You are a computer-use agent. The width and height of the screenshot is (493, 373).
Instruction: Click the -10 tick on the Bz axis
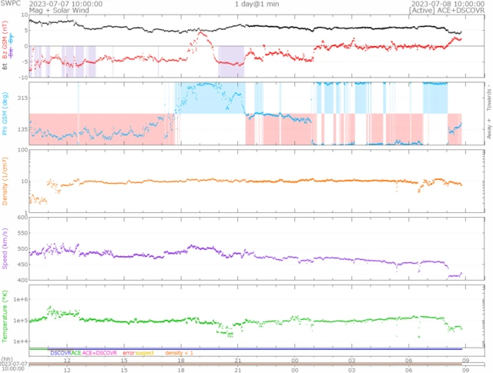[24, 77]
